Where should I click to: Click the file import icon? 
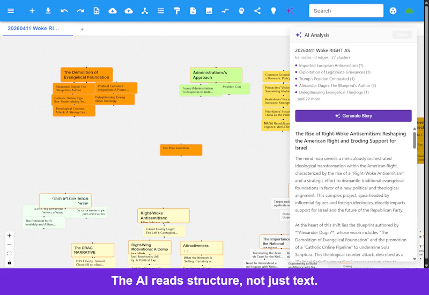pos(97,11)
